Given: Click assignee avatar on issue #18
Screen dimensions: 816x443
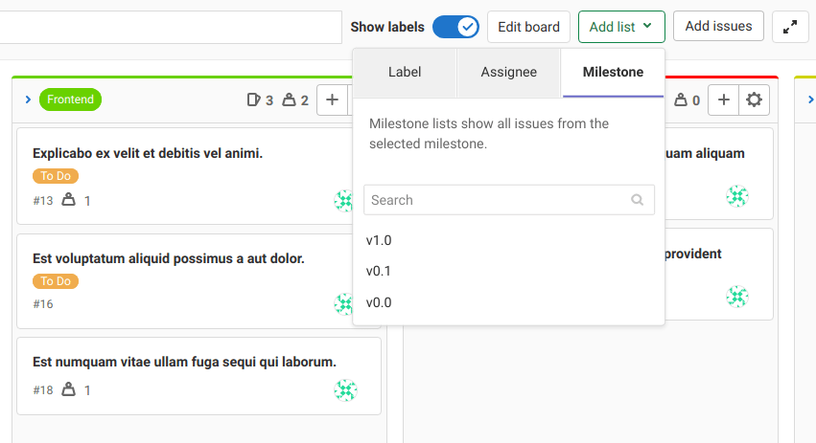Looking at the screenshot, I should pyautogui.click(x=345, y=390).
